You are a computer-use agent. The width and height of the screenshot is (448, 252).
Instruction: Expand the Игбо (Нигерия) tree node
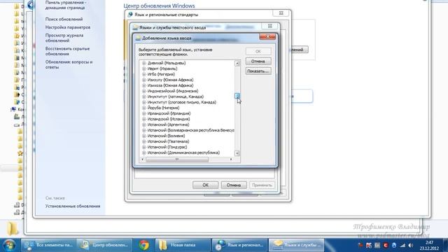pyautogui.click(x=144, y=74)
